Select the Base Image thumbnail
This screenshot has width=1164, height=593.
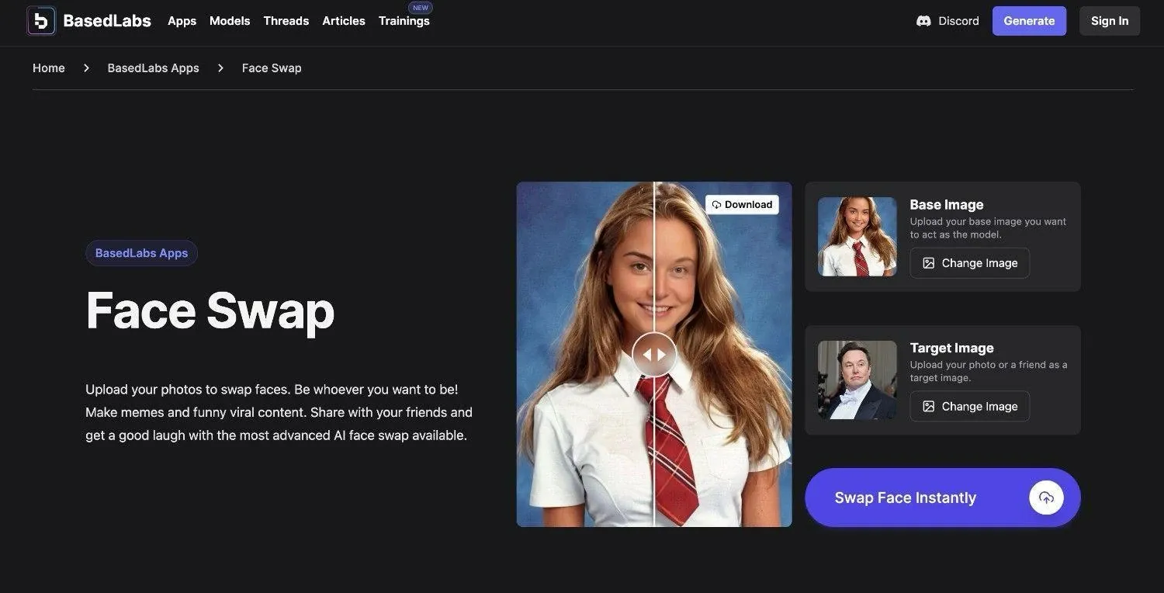pos(857,237)
